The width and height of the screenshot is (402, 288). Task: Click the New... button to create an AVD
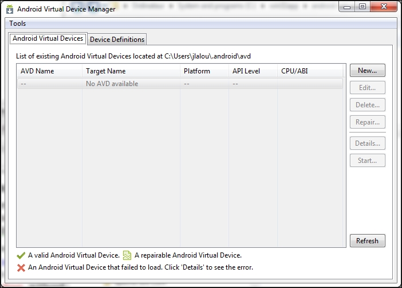click(367, 71)
